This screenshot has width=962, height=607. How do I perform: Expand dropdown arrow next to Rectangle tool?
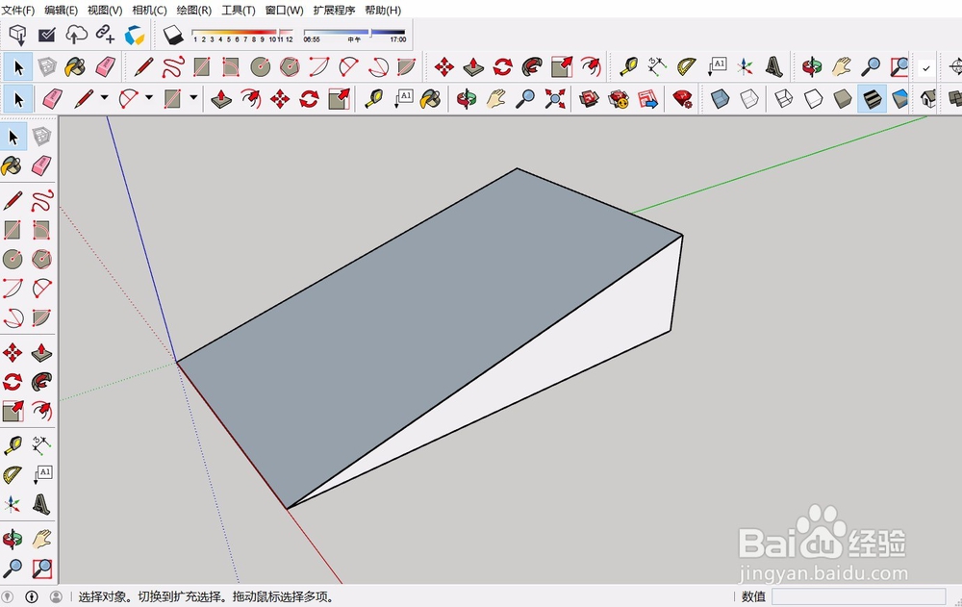coord(193,97)
